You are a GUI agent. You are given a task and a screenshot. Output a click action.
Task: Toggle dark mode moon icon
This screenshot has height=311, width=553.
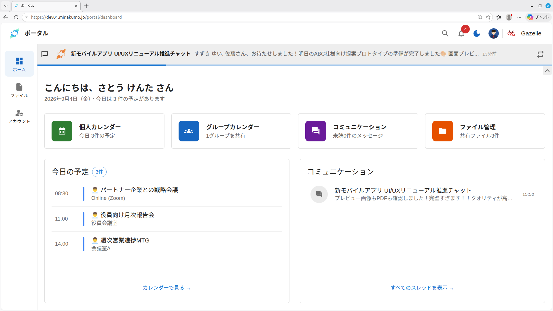(477, 33)
